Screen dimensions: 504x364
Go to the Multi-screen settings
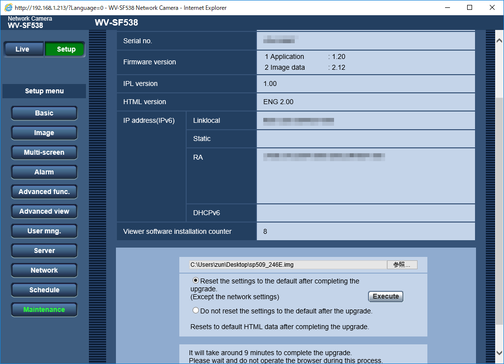pyautogui.click(x=44, y=152)
